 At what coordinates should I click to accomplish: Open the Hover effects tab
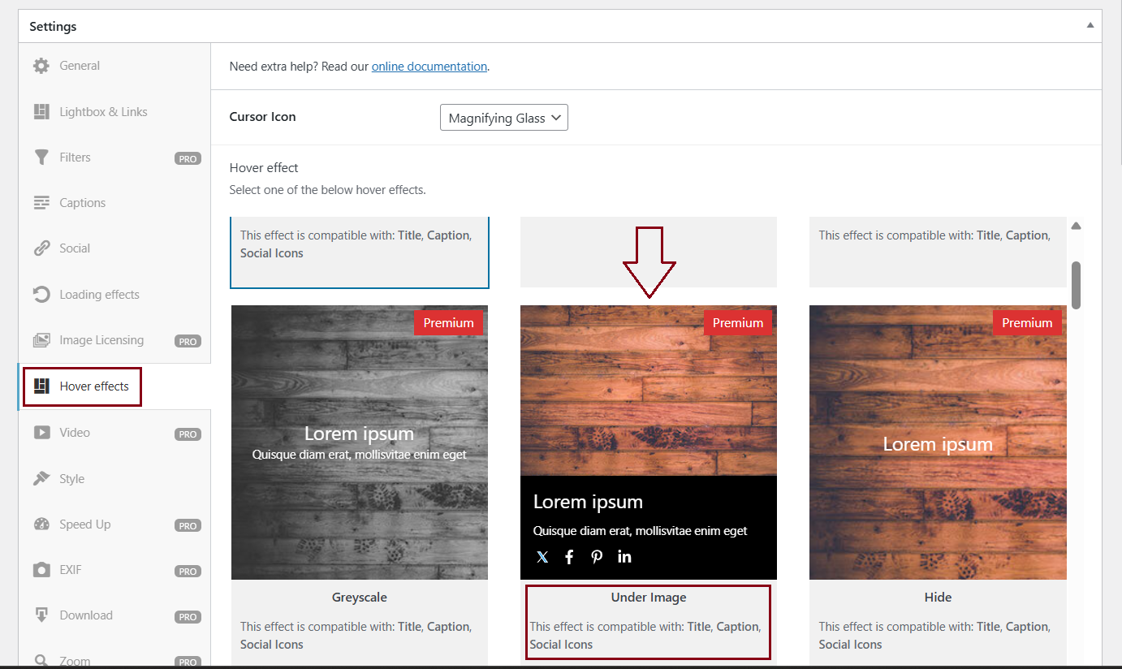(x=93, y=386)
